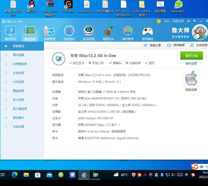Click display value 苹果 APPA007 iMac

[x=99, y=125]
